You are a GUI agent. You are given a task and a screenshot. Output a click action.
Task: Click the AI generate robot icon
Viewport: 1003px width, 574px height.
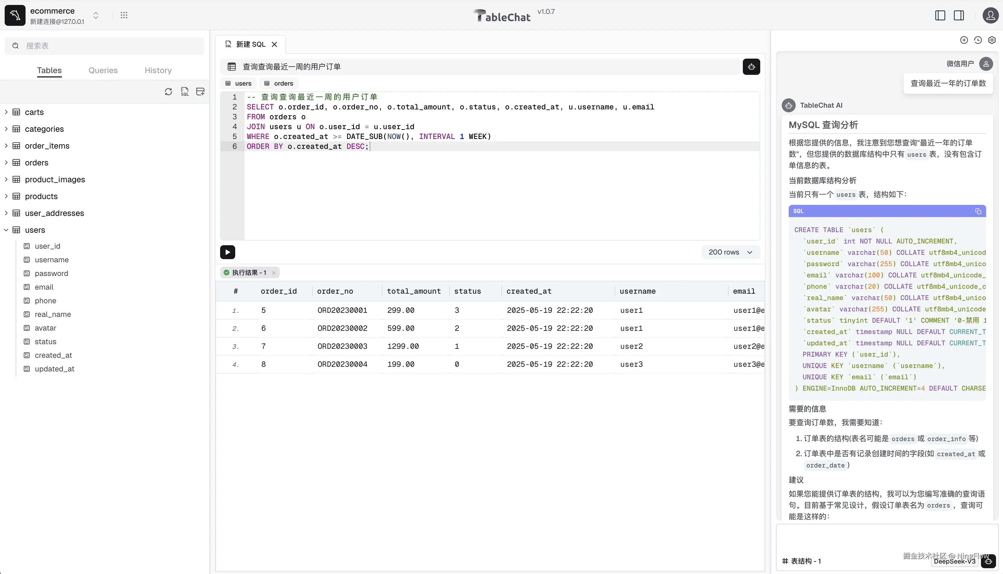[x=751, y=67]
